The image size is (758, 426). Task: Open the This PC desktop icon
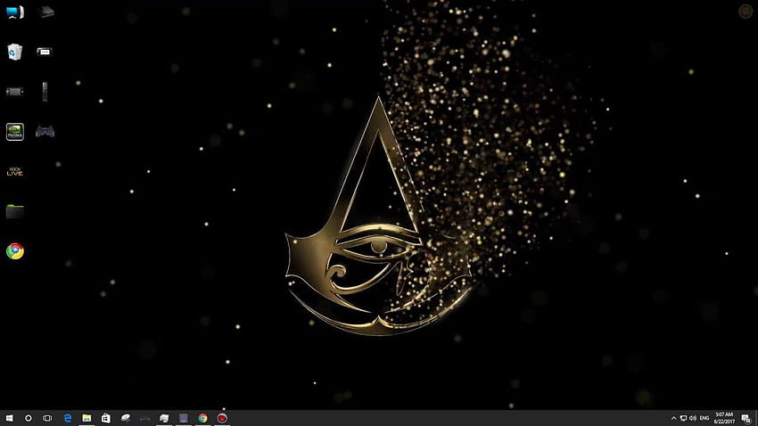point(14,12)
